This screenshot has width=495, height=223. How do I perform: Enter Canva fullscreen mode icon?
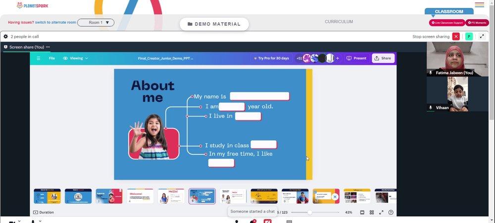click(x=381, y=212)
